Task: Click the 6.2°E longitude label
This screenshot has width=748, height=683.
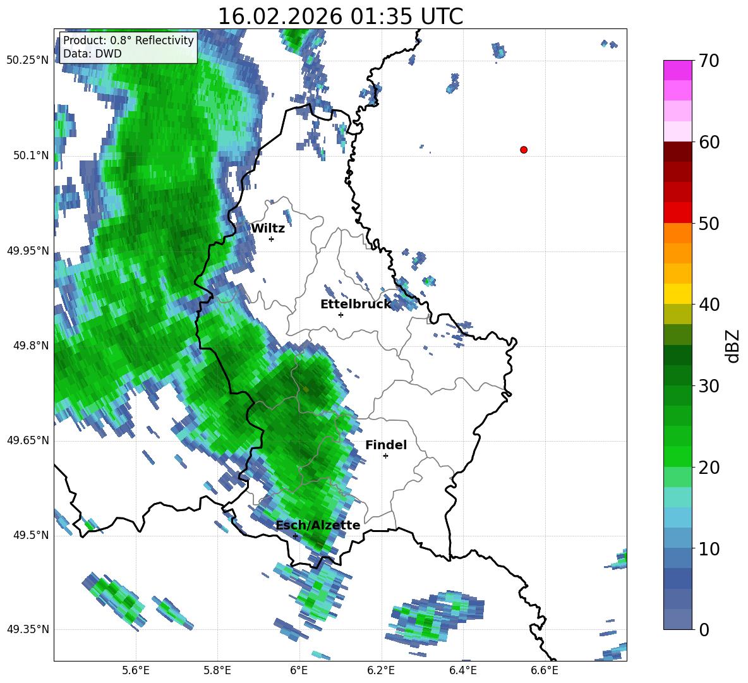Action: 381,670
